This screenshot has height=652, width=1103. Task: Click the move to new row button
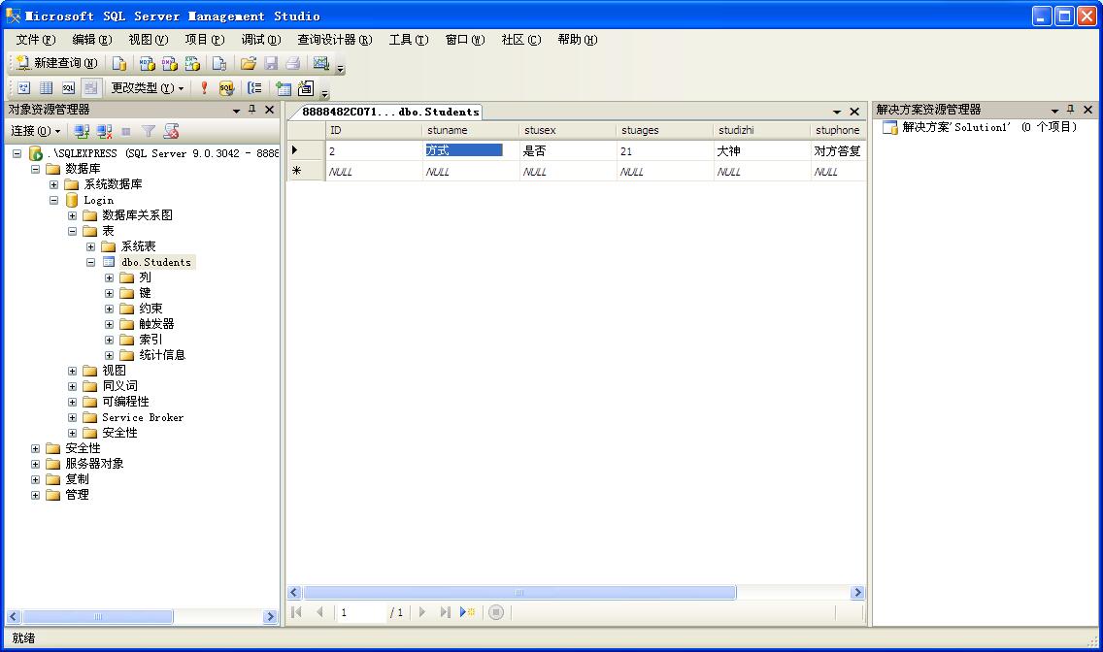(x=467, y=612)
